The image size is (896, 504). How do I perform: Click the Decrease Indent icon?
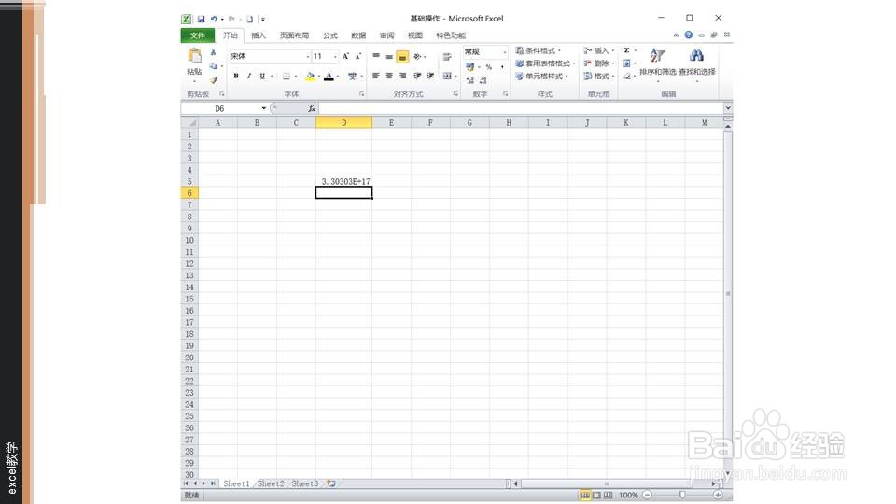(x=417, y=76)
